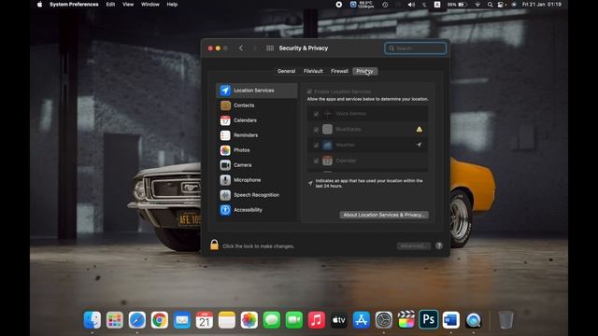
Task: Go back with the left chevron arrow
Action: (x=241, y=48)
